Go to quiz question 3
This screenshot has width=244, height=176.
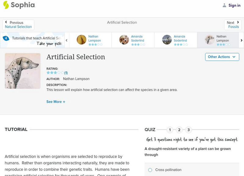coord(188,130)
